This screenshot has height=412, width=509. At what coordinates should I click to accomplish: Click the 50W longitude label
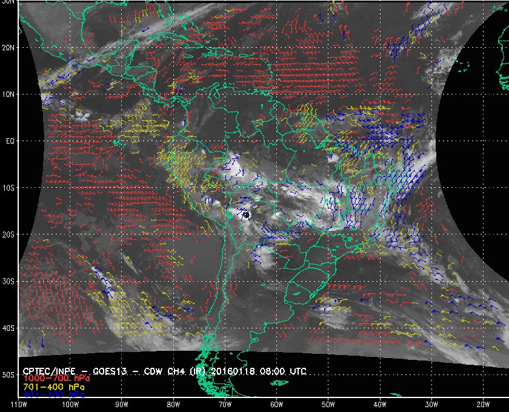328,405
